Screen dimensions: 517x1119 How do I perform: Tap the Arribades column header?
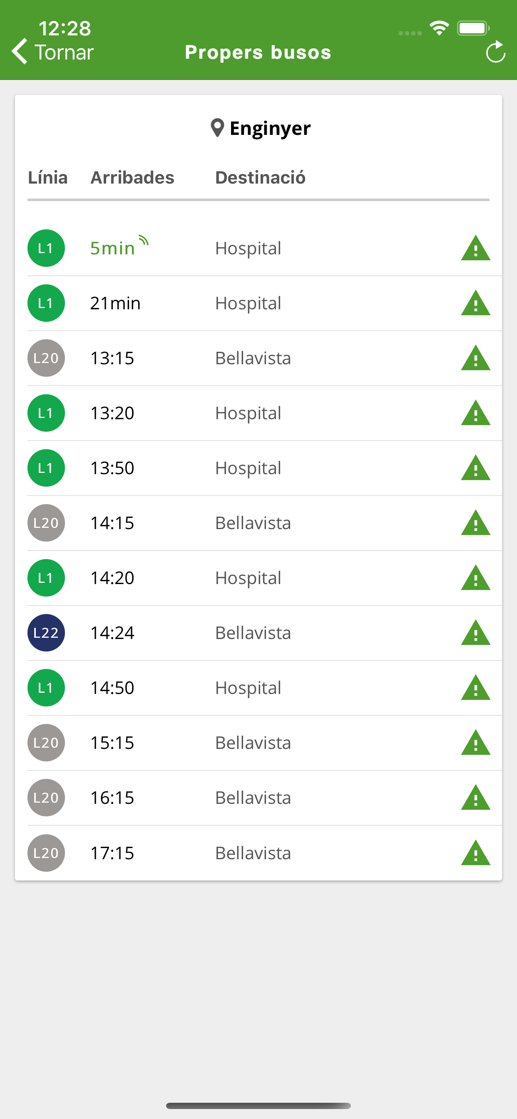coord(132,178)
